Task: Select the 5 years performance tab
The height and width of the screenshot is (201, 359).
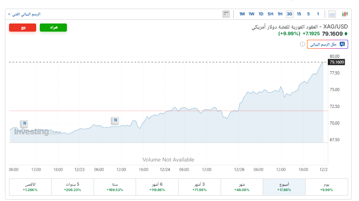Action: tap(72, 186)
